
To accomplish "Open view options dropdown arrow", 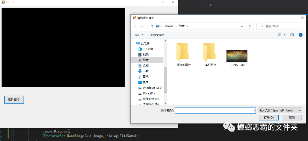I will (x=285, y=35).
